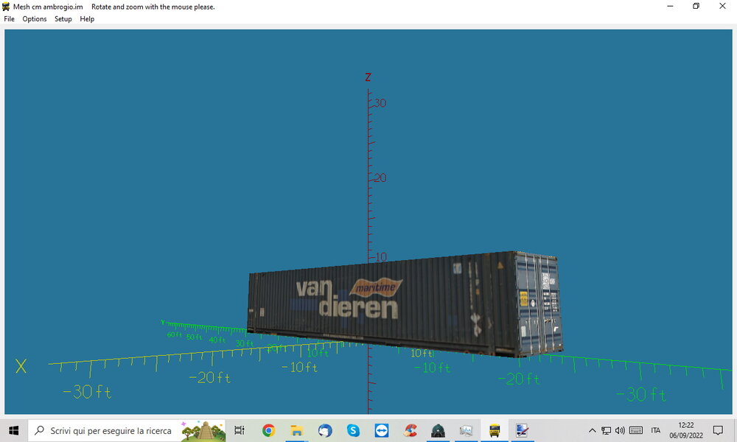Open the Setup menu
The height and width of the screenshot is (442, 737).
pos(63,19)
